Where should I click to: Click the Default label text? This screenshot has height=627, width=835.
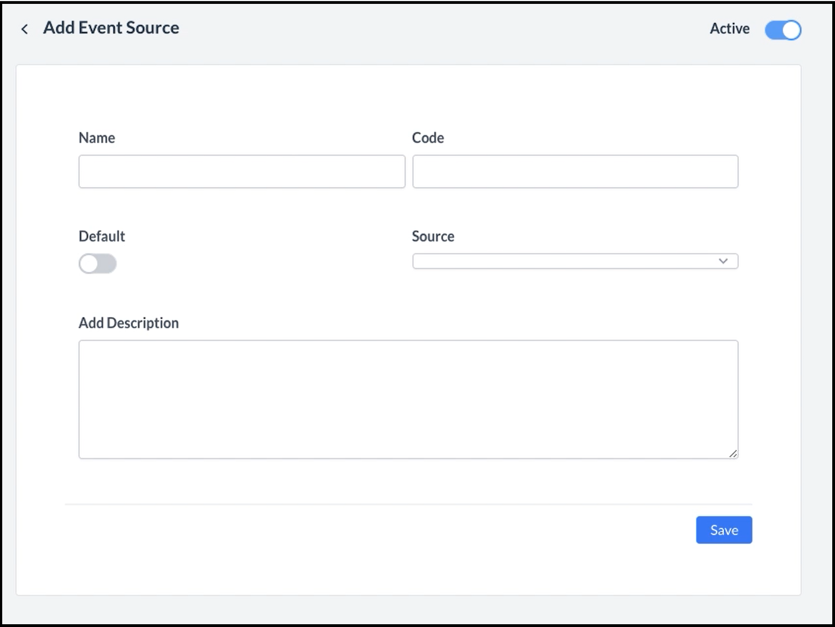pyautogui.click(x=102, y=236)
